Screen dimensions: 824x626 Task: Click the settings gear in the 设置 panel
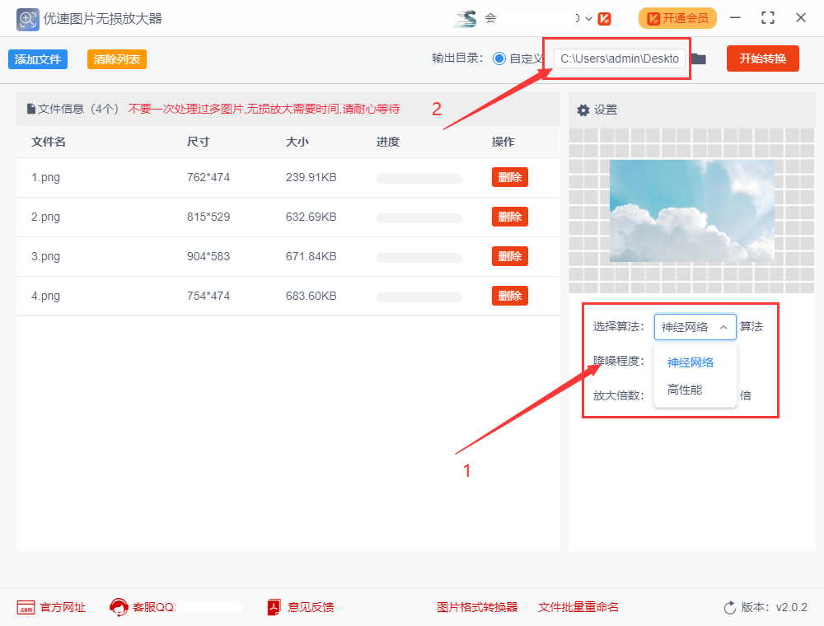pos(583,109)
